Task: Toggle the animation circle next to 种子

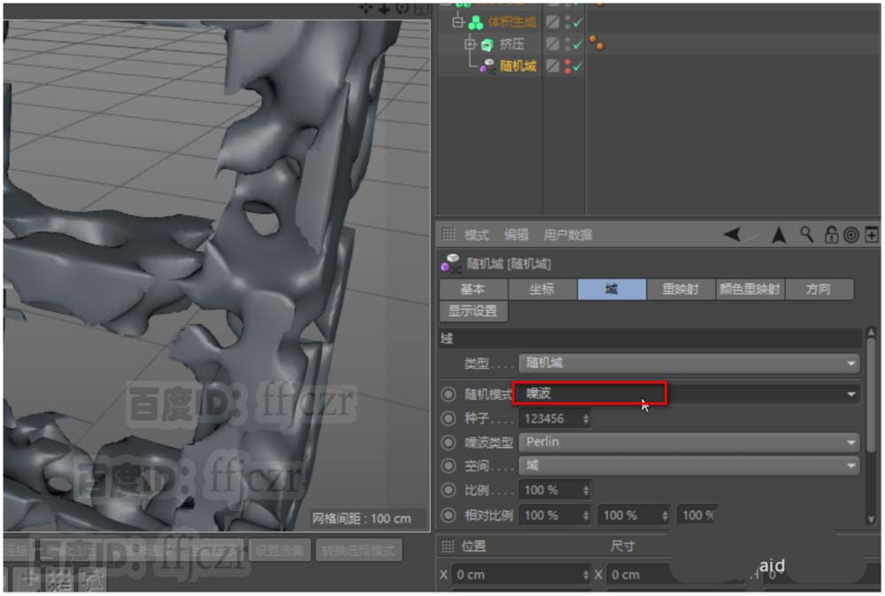Action: pos(449,418)
